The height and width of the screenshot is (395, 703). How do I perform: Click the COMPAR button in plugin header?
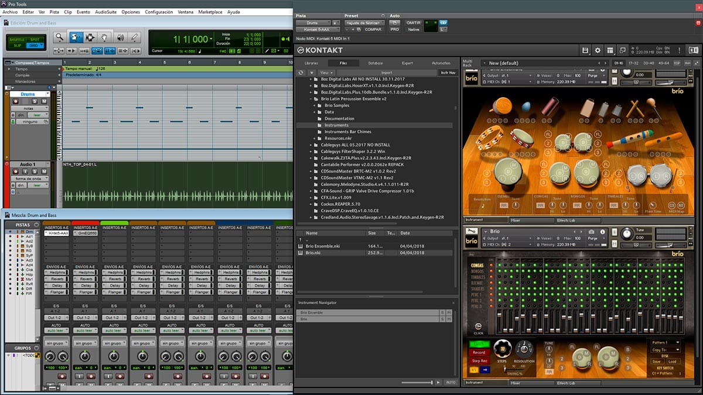[x=373, y=29]
